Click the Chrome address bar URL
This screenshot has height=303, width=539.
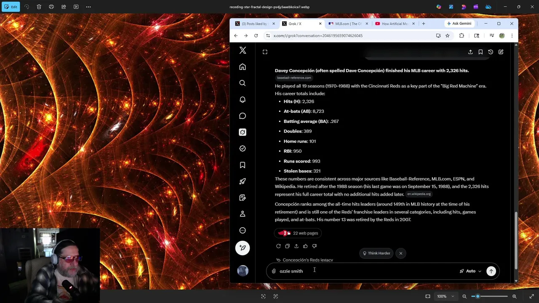(x=318, y=36)
